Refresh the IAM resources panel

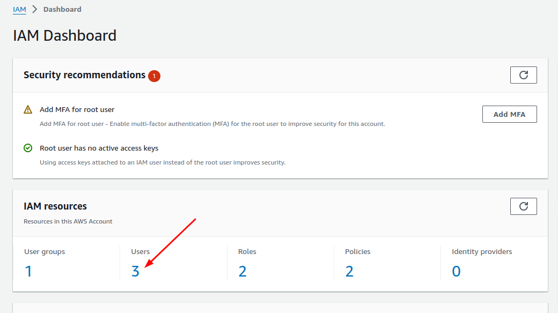(x=523, y=206)
